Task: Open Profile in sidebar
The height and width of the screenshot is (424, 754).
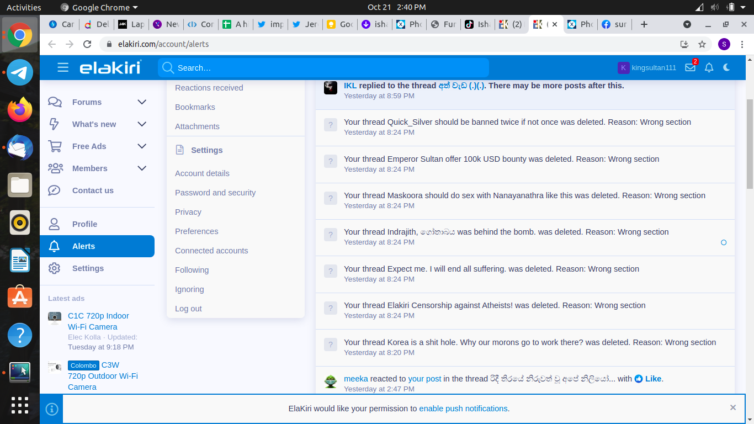Action: coord(84,224)
